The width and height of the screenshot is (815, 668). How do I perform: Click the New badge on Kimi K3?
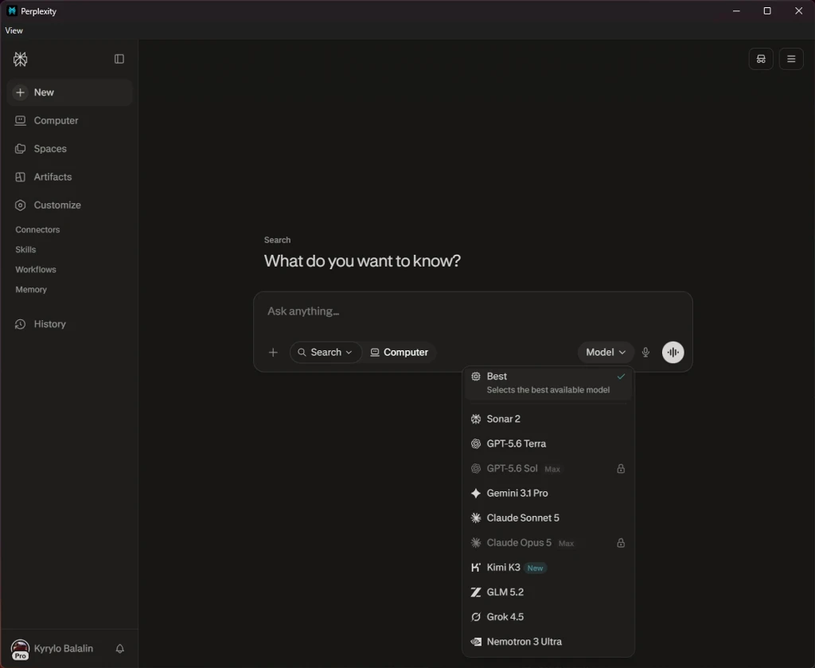tap(535, 568)
